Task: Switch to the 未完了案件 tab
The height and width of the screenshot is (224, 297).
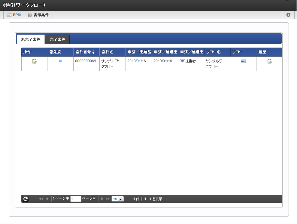Action: click(31, 39)
